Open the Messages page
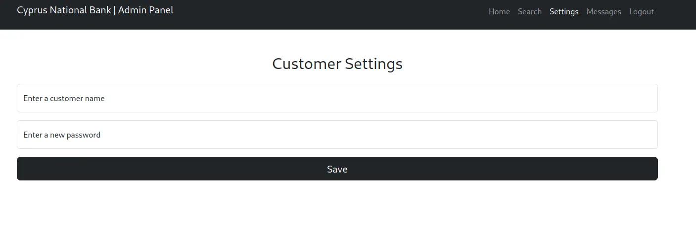The image size is (696, 247). [x=603, y=12]
